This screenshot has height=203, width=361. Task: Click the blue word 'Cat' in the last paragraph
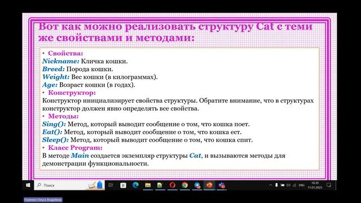click(195, 156)
